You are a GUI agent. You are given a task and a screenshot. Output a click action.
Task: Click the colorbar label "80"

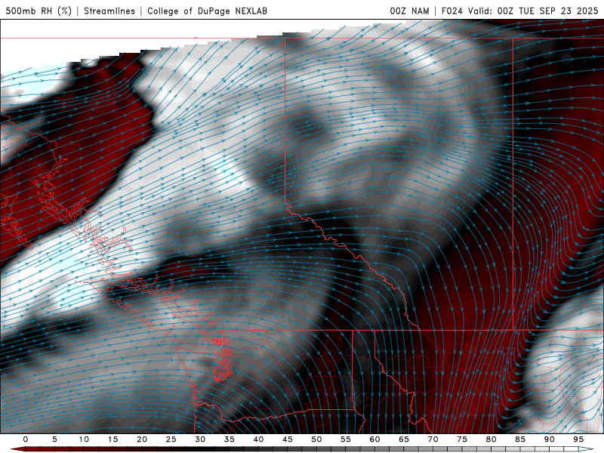pyautogui.click(x=492, y=439)
